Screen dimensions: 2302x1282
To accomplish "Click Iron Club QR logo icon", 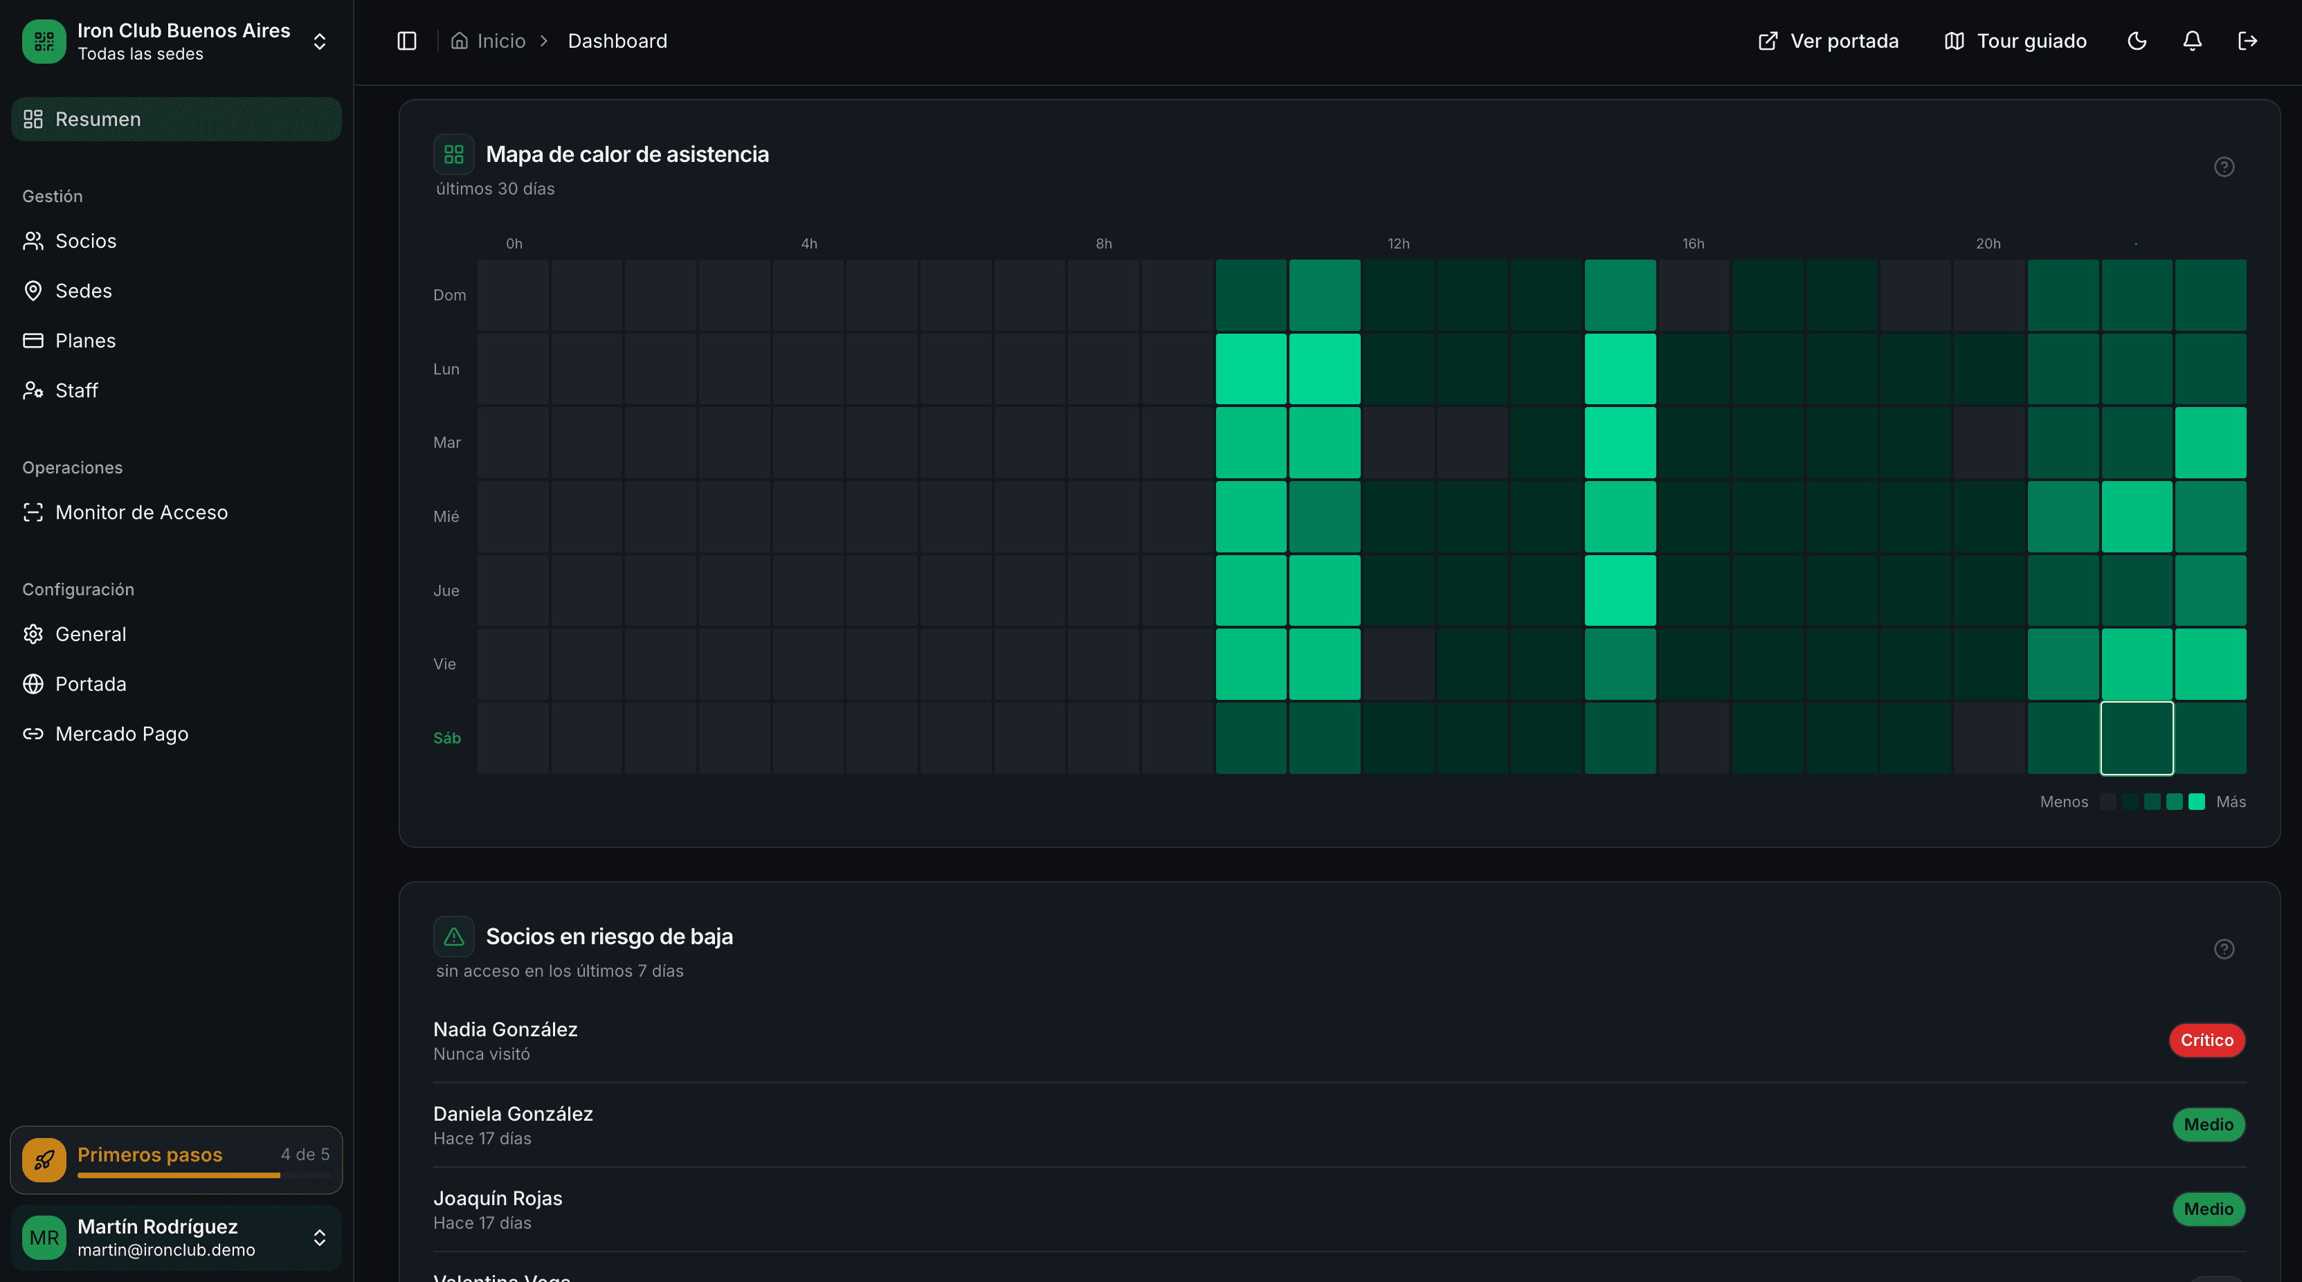I will (44, 41).
